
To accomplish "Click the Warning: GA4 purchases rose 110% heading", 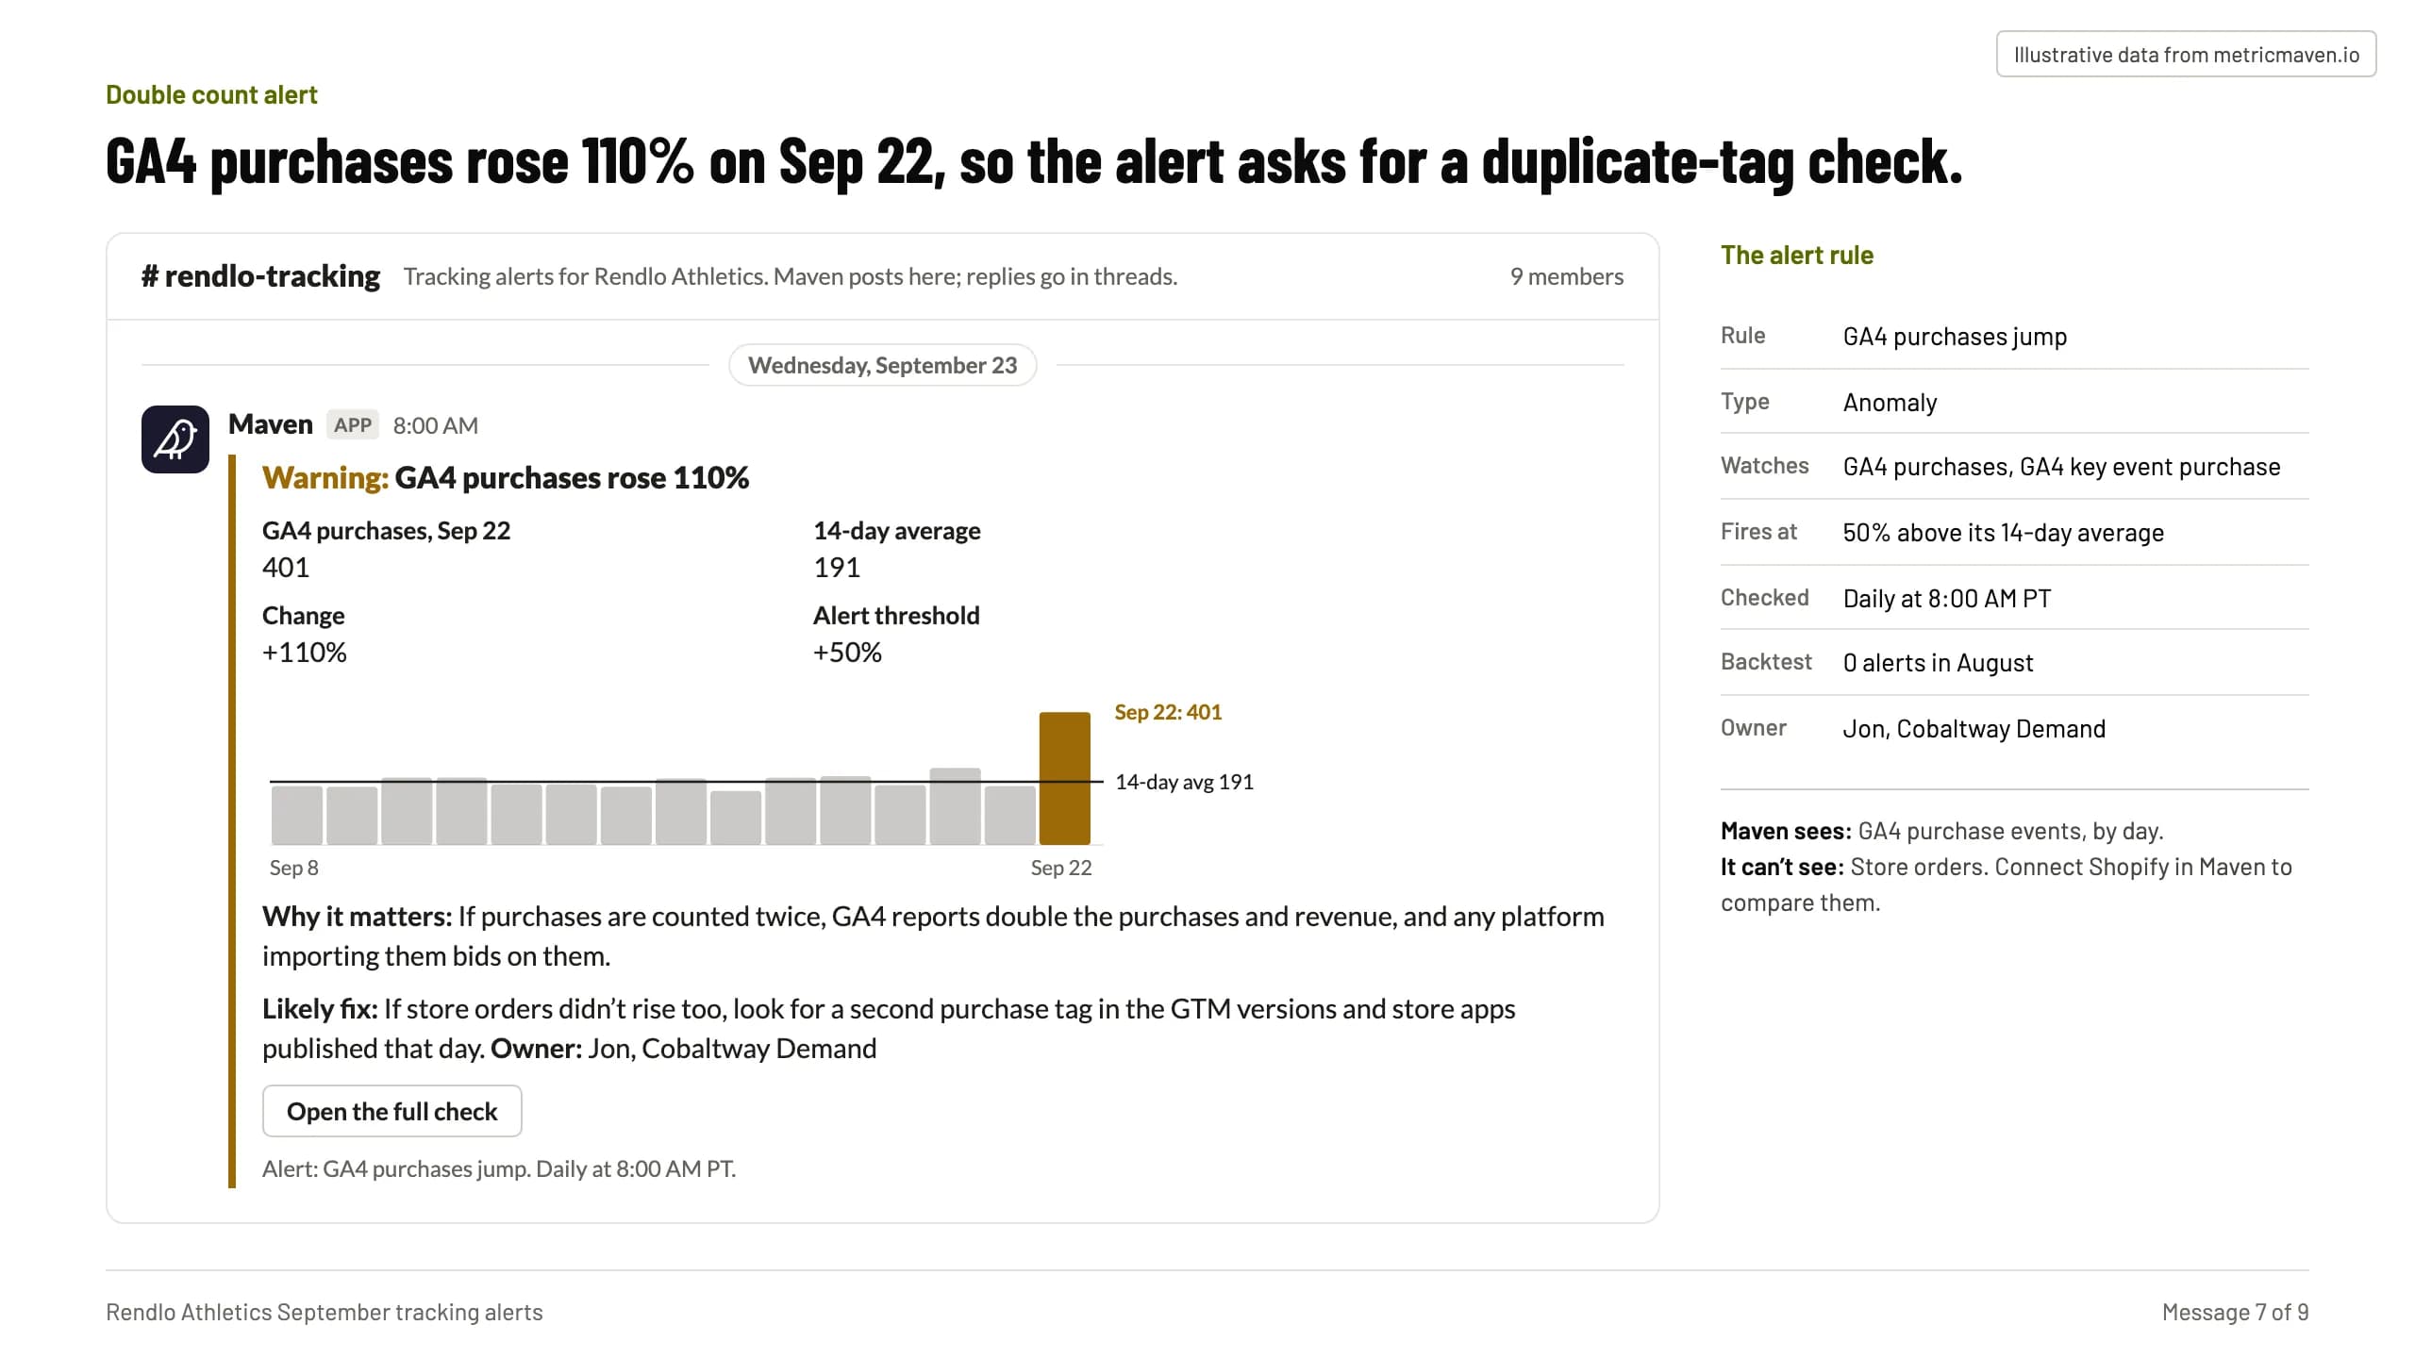I will coord(506,478).
